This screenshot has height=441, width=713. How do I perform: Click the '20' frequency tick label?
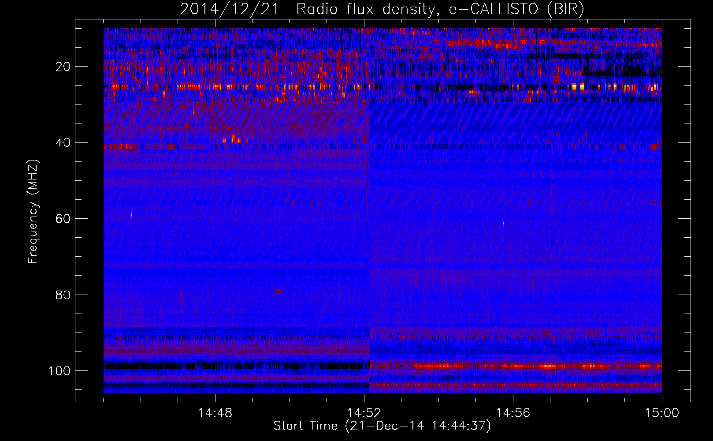pos(63,67)
